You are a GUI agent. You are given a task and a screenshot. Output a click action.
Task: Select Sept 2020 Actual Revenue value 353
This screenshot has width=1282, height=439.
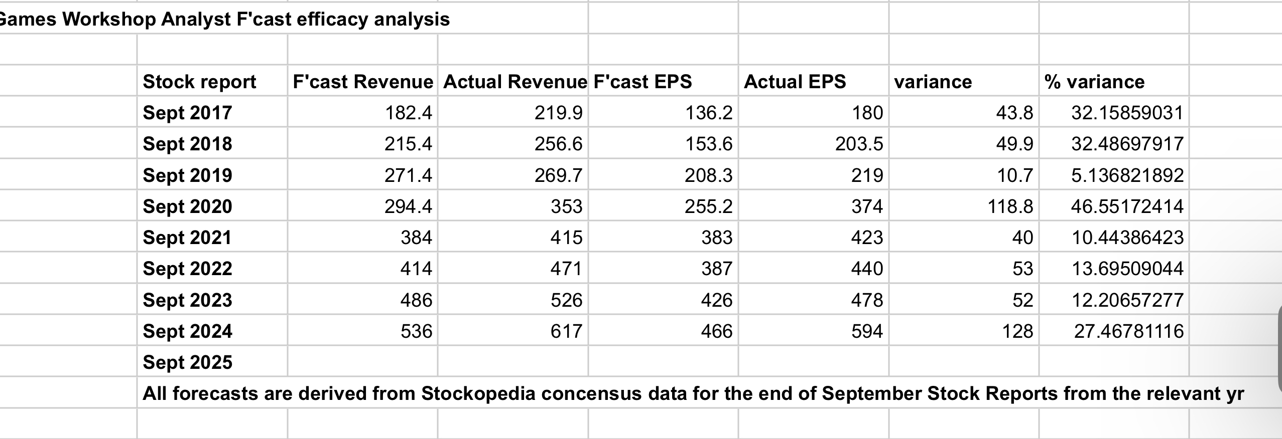click(566, 206)
